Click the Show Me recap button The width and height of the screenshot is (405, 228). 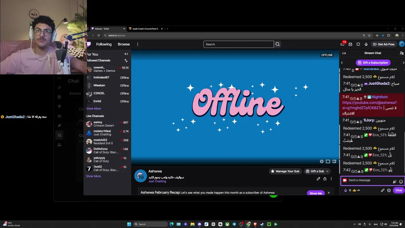[x=316, y=193]
